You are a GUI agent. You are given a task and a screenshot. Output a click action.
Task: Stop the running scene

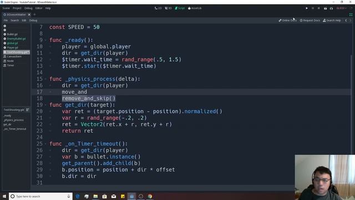[x=319, y=8]
